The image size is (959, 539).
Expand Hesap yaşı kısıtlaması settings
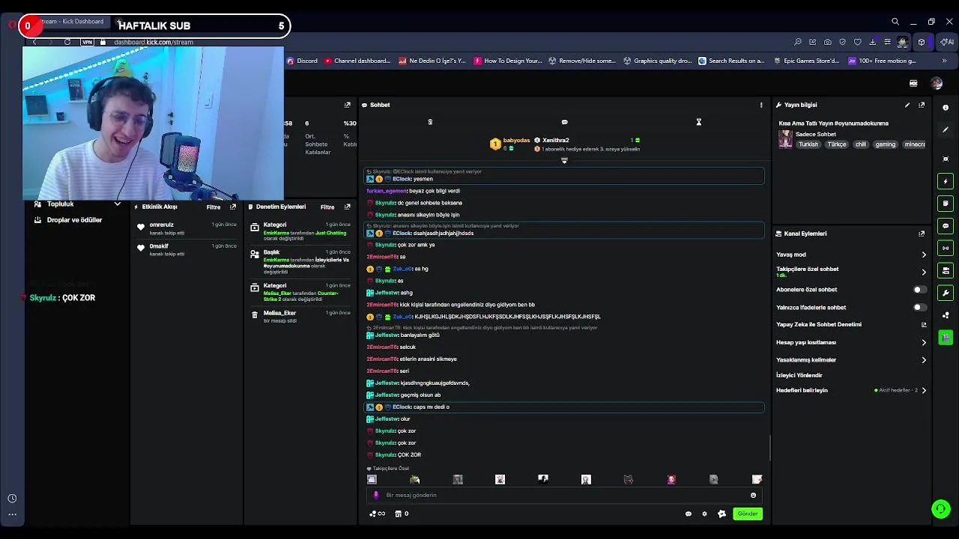pyautogui.click(x=923, y=342)
